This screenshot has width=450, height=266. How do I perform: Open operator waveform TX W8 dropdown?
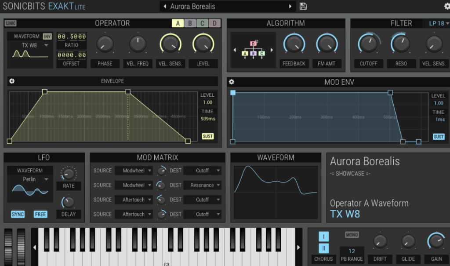[x=30, y=45]
